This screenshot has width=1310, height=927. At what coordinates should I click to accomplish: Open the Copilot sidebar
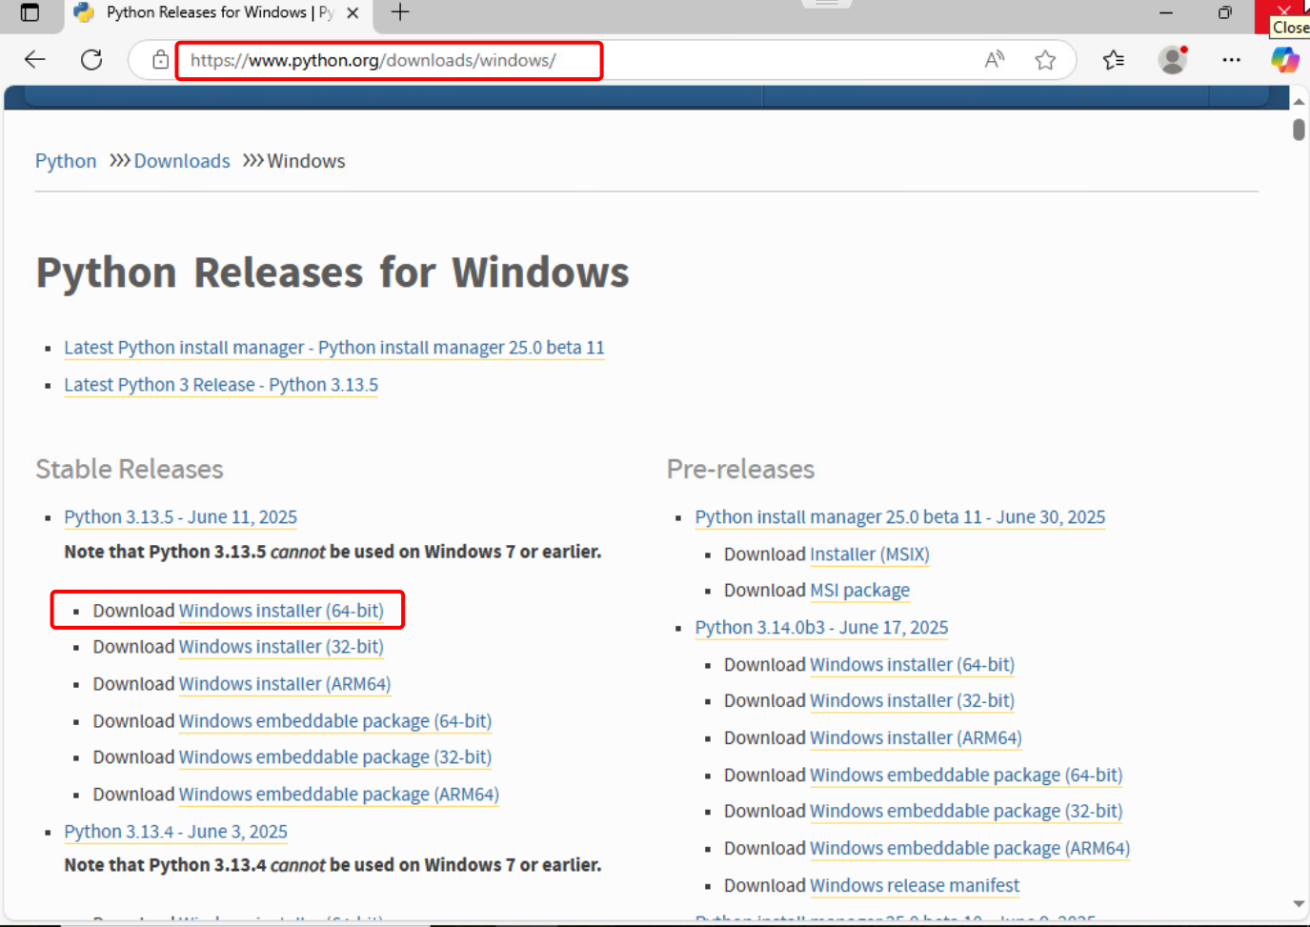(x=1285, y=59)
